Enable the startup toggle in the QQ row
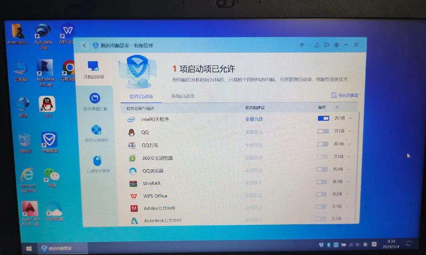This screenshot has width=426, height=255. coord(323,131)
